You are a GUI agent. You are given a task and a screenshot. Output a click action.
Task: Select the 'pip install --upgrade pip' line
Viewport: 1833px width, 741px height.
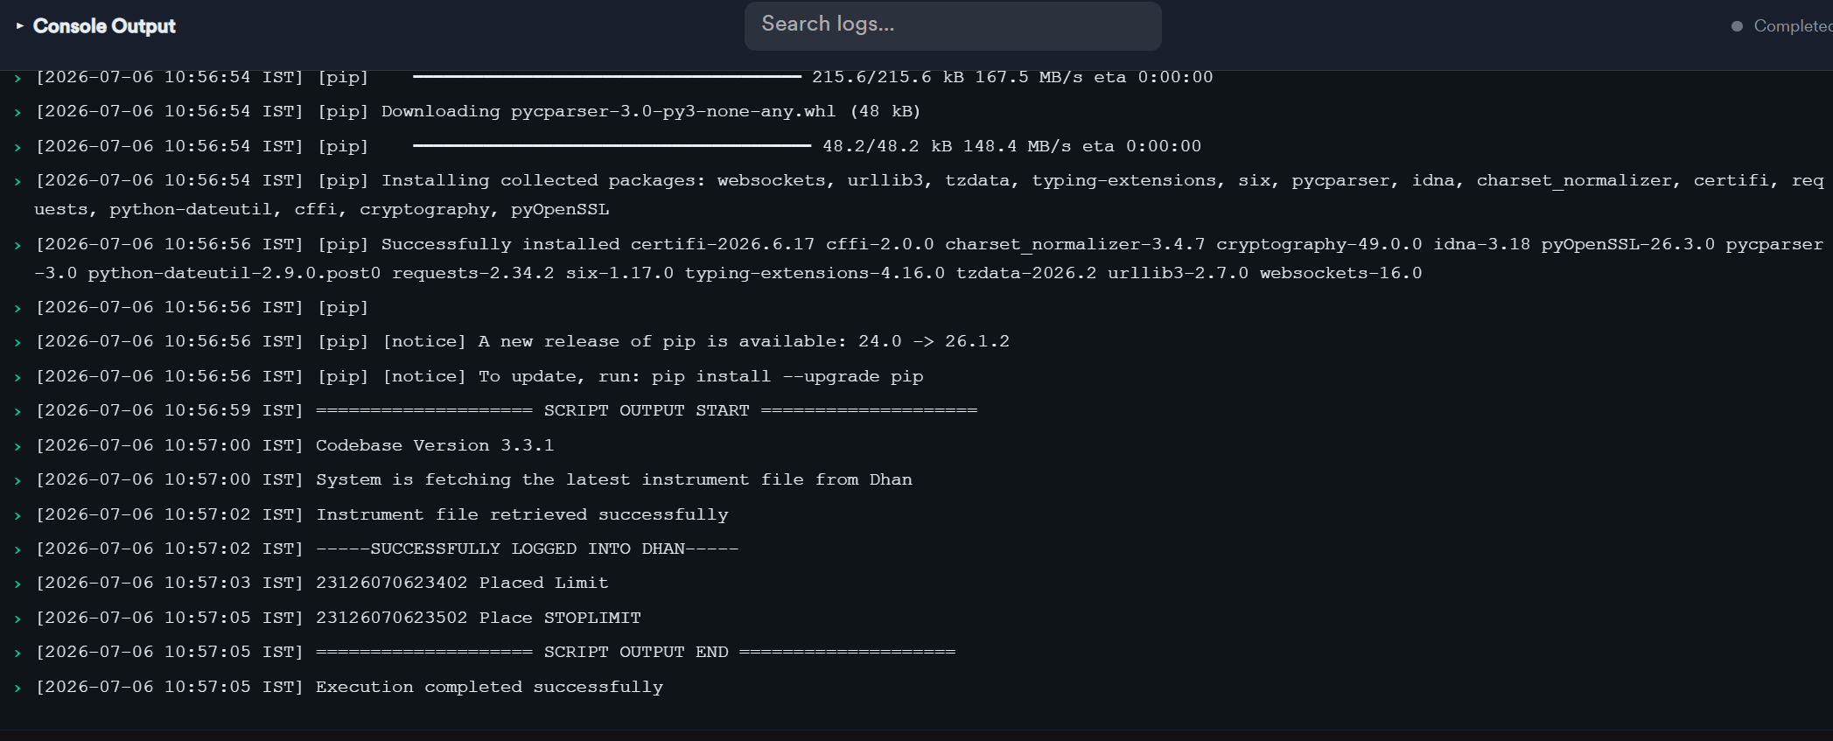point(479,376)
